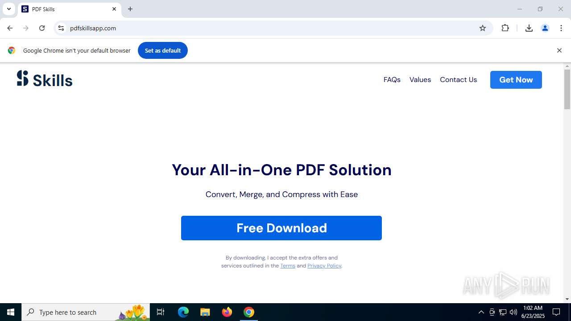Open the volume speaker icon
This screenshot has width=571, height=321.
[513, 312]
